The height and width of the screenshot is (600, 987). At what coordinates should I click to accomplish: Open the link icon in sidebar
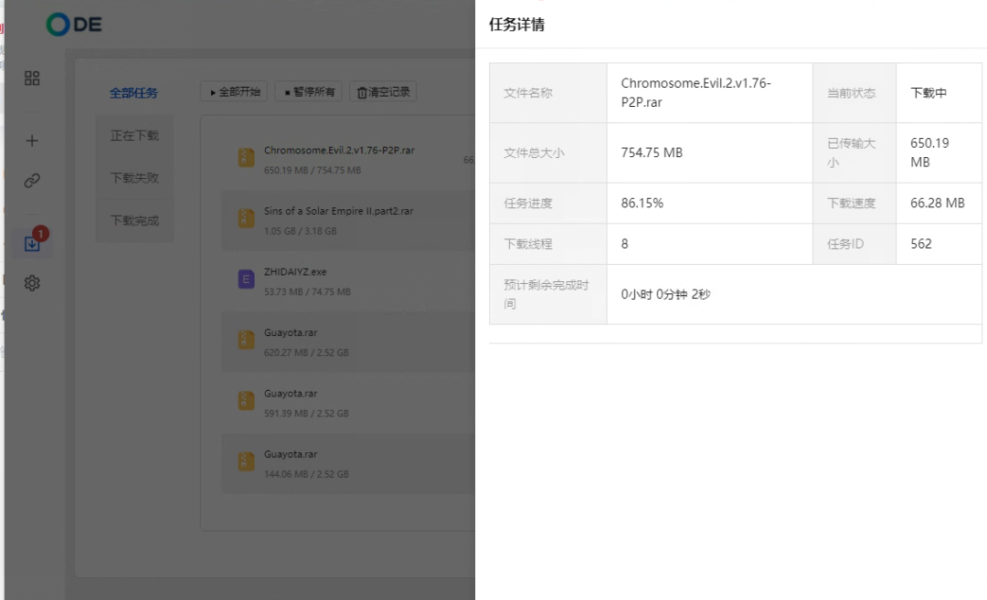[32, 181]
